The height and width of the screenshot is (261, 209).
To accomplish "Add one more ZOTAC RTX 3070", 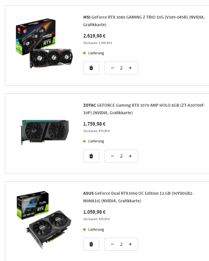I will pyautogui.click(x=130, y=156).
